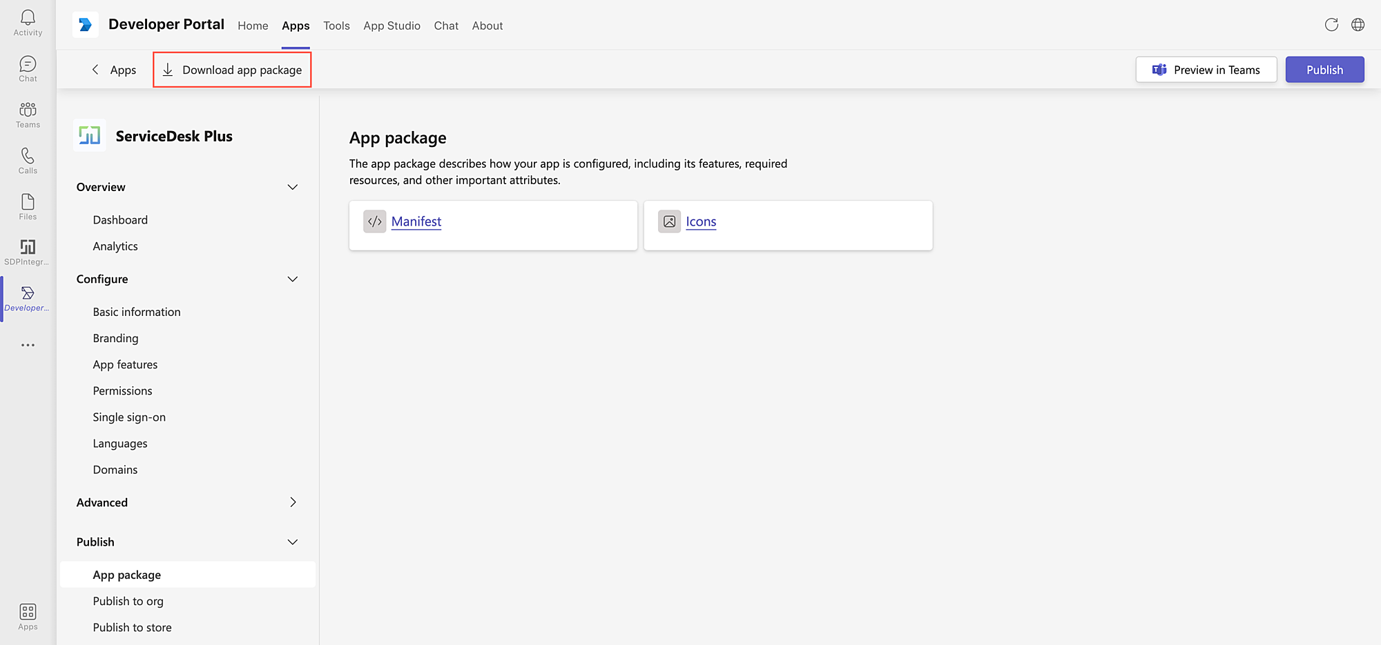This screenshot has width=1381, height=645.
Task: Open the Apps store icon in the sidebar
Action: pyautogui.click(x=28, y=616)
